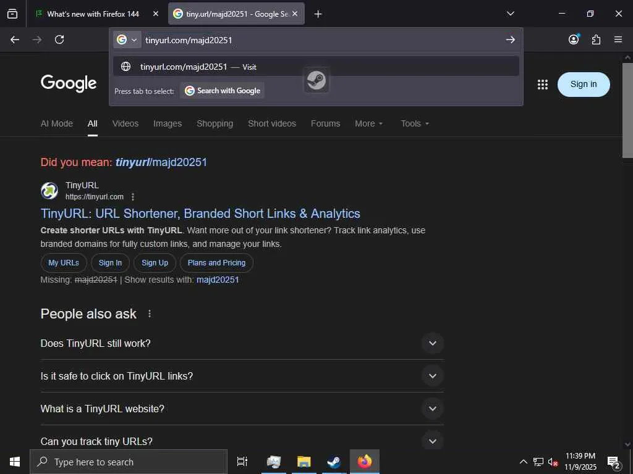Image resolution: width=633 pixels, height=474 pixels.
Task: Click the https://tinyurl.com address text
Action: coord(95,197)
